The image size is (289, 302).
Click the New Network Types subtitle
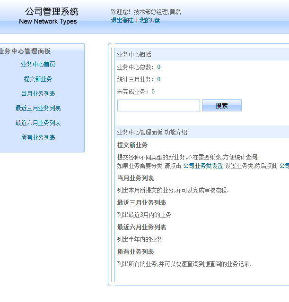(48, 21)
